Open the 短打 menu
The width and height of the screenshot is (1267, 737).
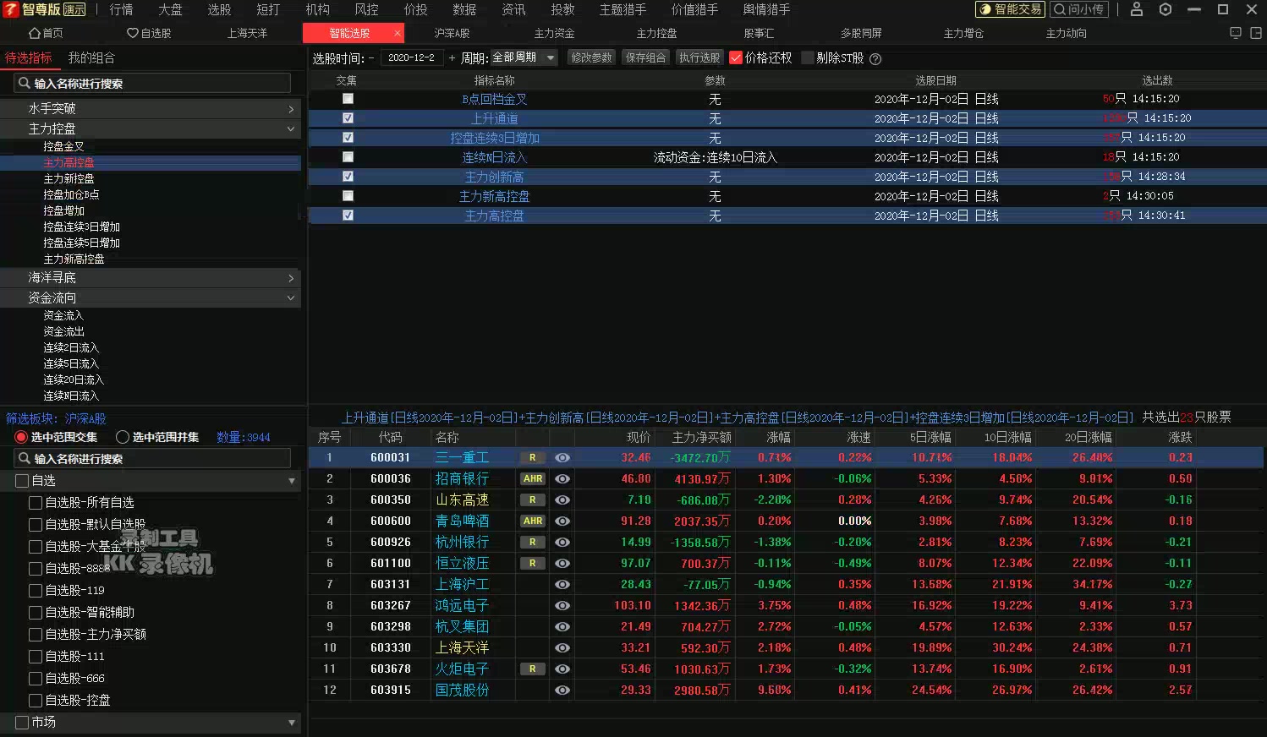coord(268,9)
